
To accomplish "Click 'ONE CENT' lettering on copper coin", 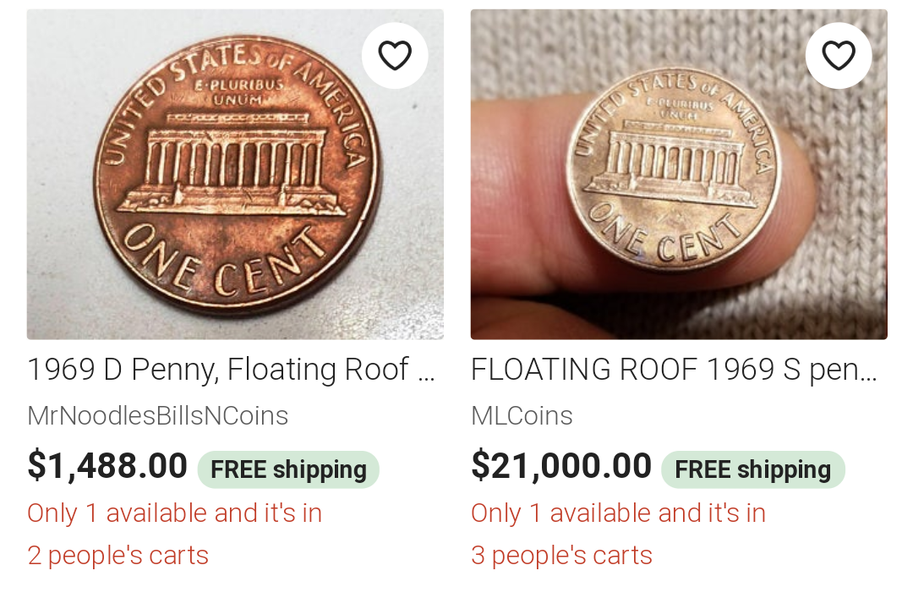I will (x=220, y=260).
